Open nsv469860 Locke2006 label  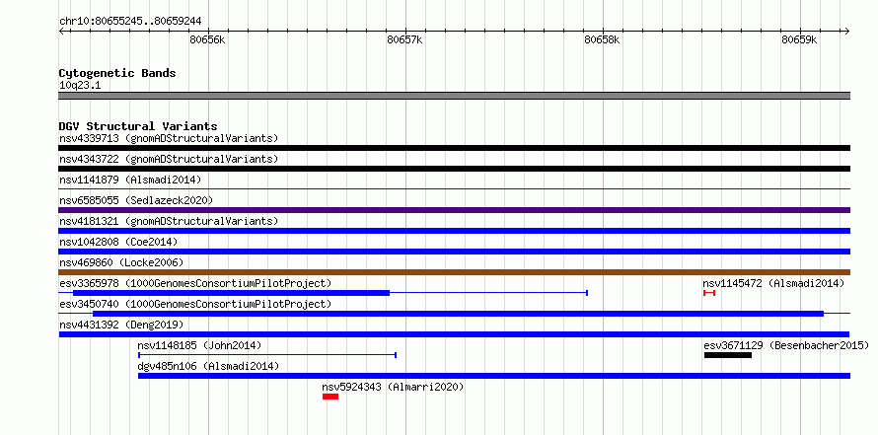tap(121, 262)
